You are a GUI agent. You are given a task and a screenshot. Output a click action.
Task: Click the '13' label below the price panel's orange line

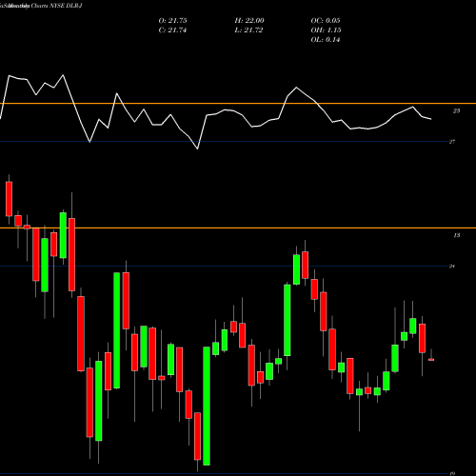456,235
